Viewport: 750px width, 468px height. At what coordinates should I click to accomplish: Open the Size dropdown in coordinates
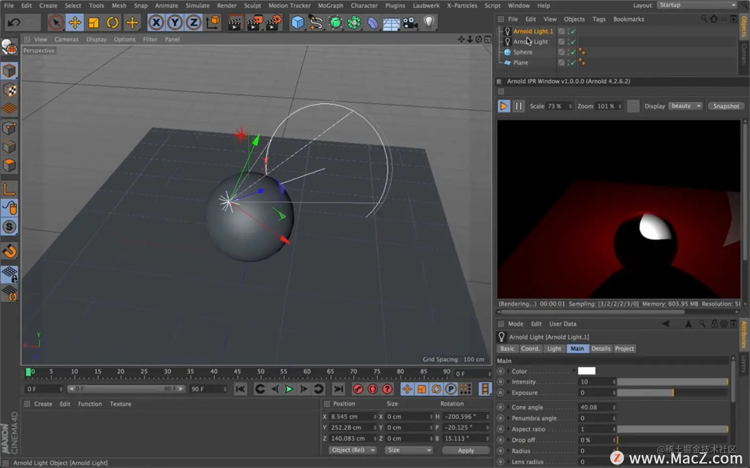(409, 450)
